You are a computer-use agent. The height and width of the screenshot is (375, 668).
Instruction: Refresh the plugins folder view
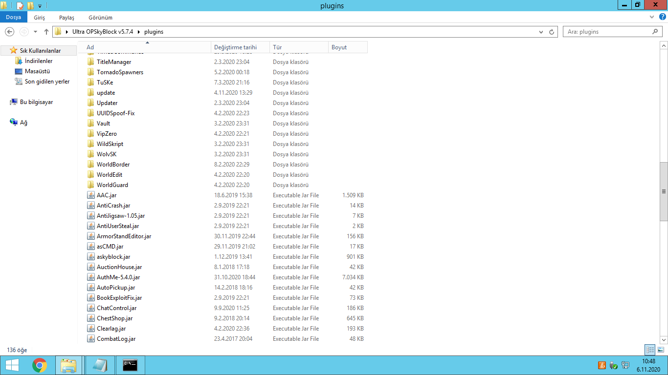click(552, 32)
